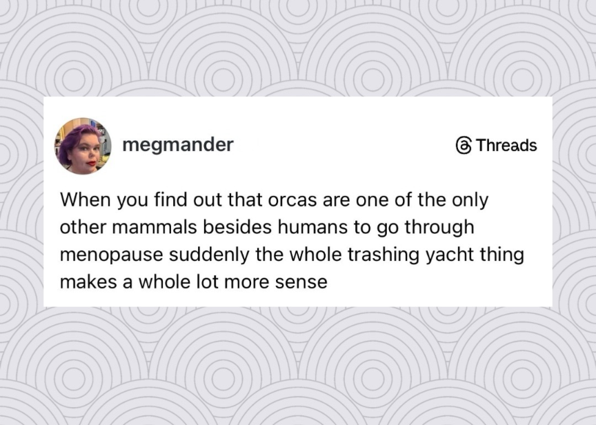Viewport: 596px width, 425px height.
Task: Click the phrase "find out" in the post
Action: 178,200
